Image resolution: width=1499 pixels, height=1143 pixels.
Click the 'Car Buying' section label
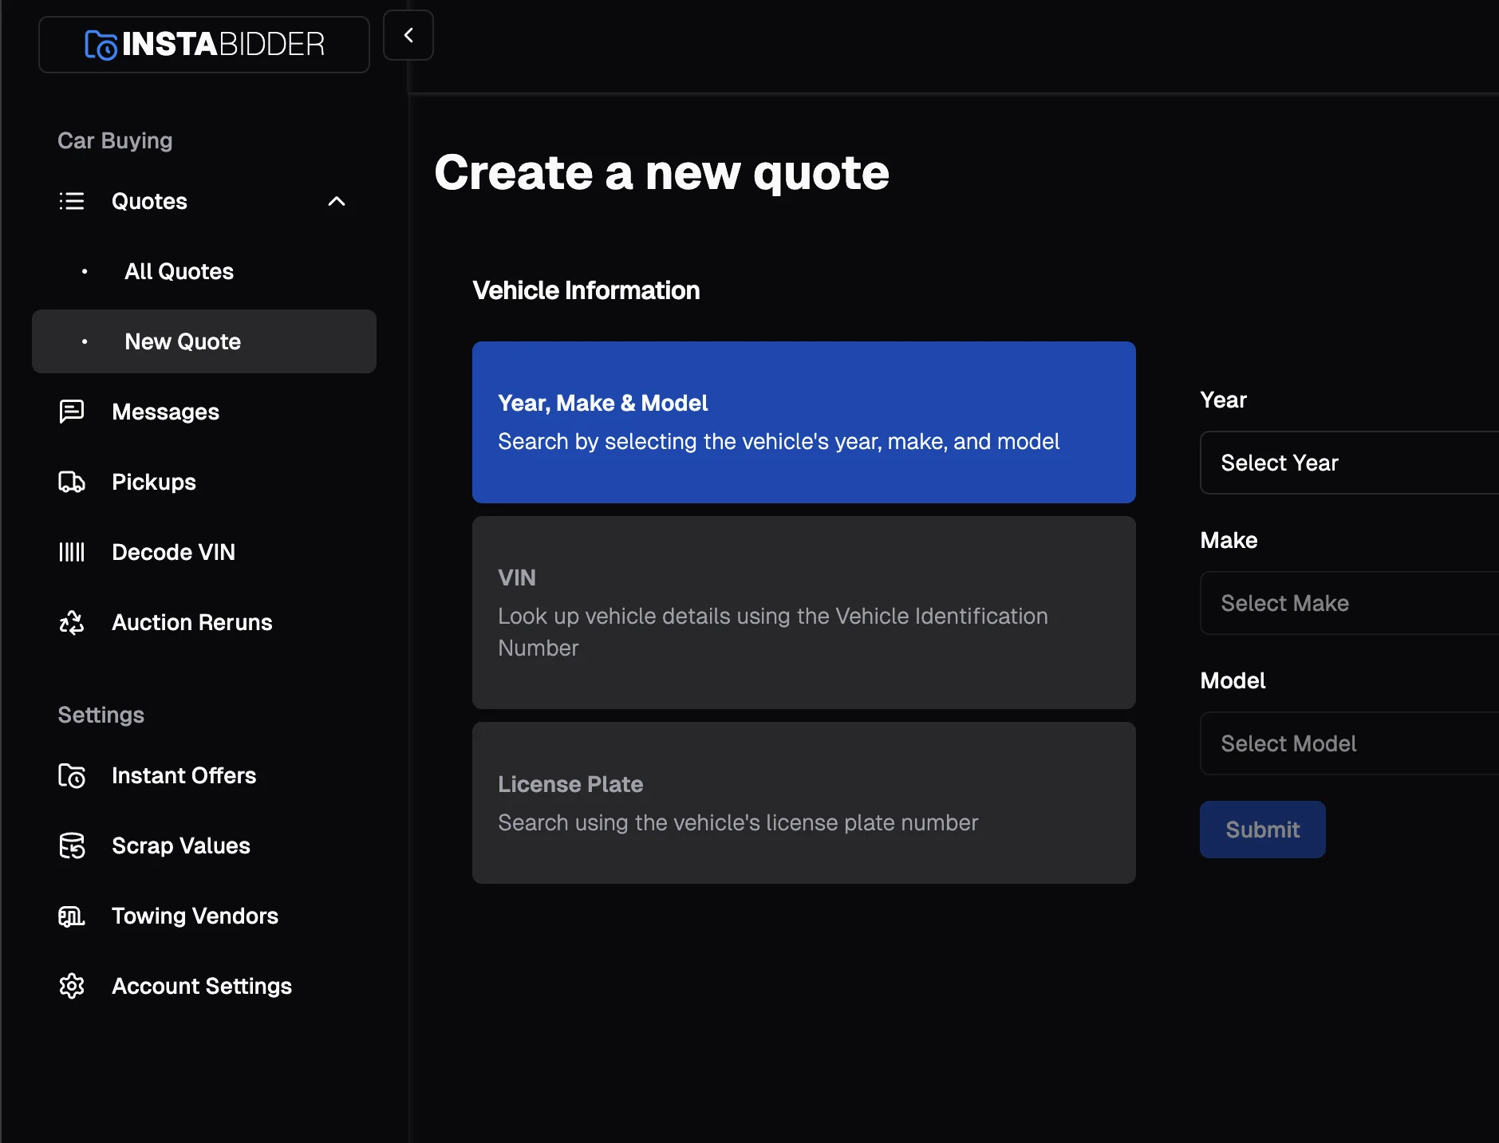pos(115,140)
